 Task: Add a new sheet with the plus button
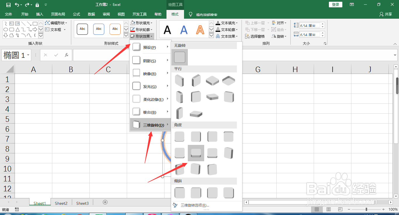pos(105,202)
